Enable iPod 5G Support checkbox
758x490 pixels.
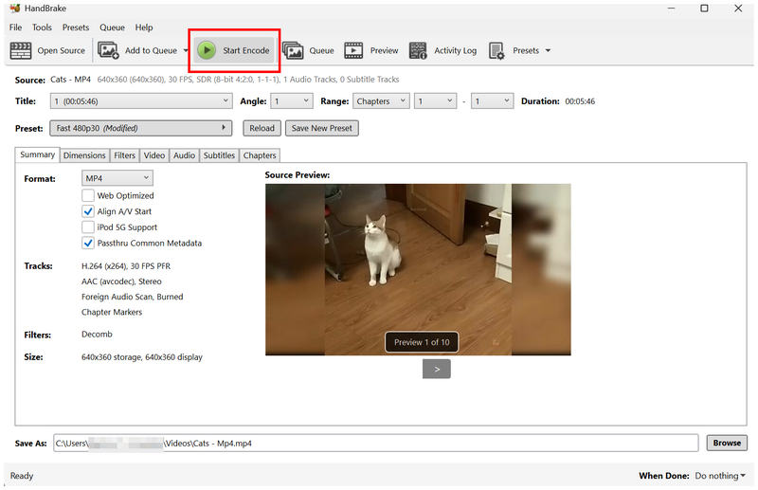click(x=88, y=227)
